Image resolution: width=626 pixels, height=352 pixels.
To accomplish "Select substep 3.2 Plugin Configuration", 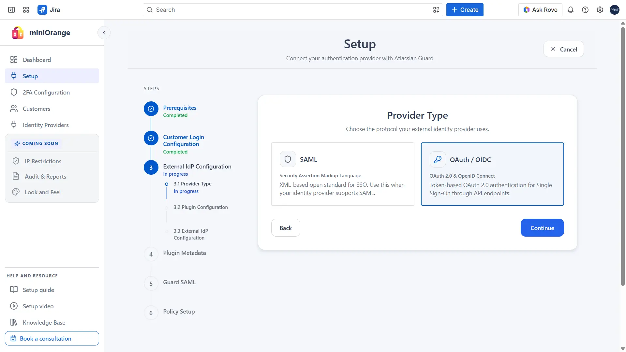I will 201,207.
